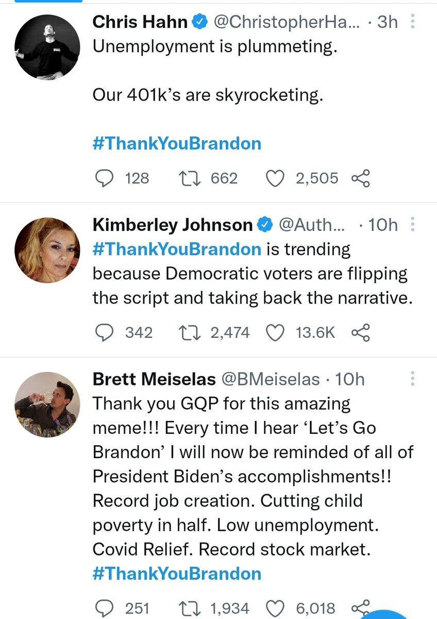The height and width of the screenshot is (619, 437).
Task: Open more options on Kimberley Johnson's tweet
Action: [412, 225]
